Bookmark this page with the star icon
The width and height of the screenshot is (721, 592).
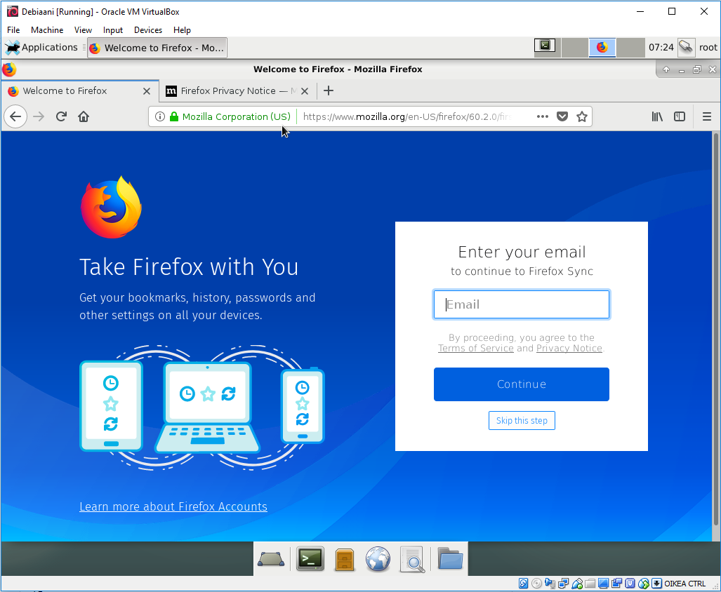pos(582,116)
